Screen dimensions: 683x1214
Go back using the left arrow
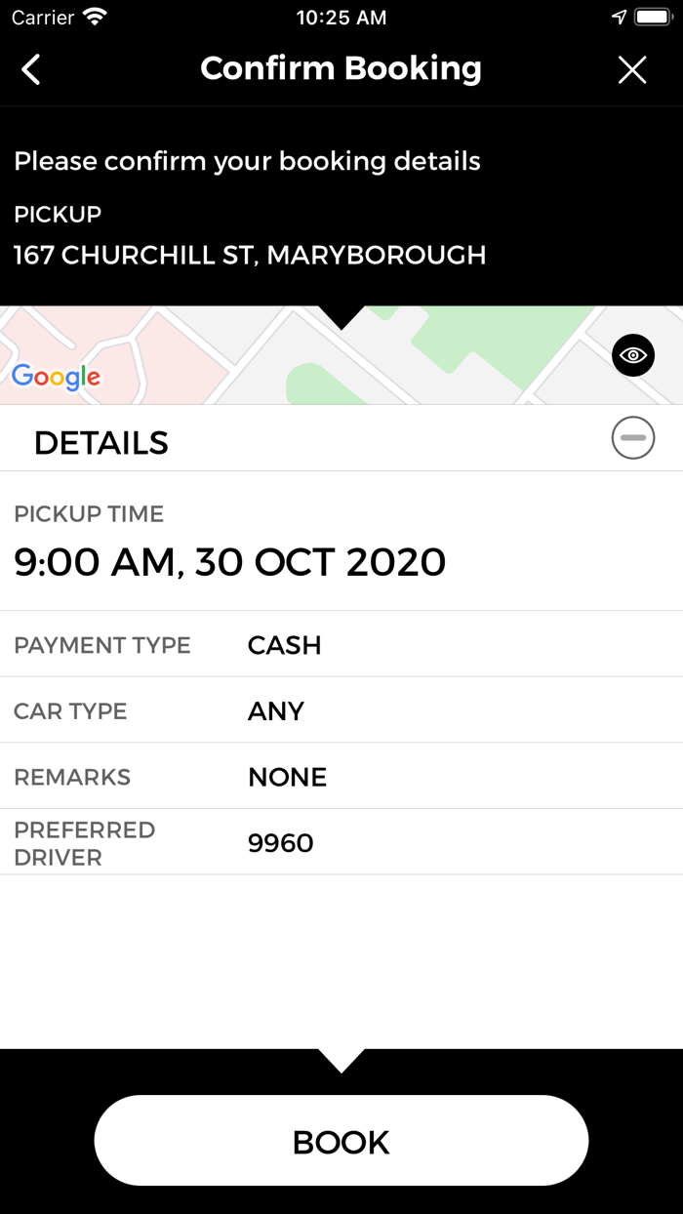click(x=31, y=69)
